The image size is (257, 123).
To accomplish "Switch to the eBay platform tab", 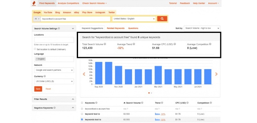I will click(x=76, y=12).
